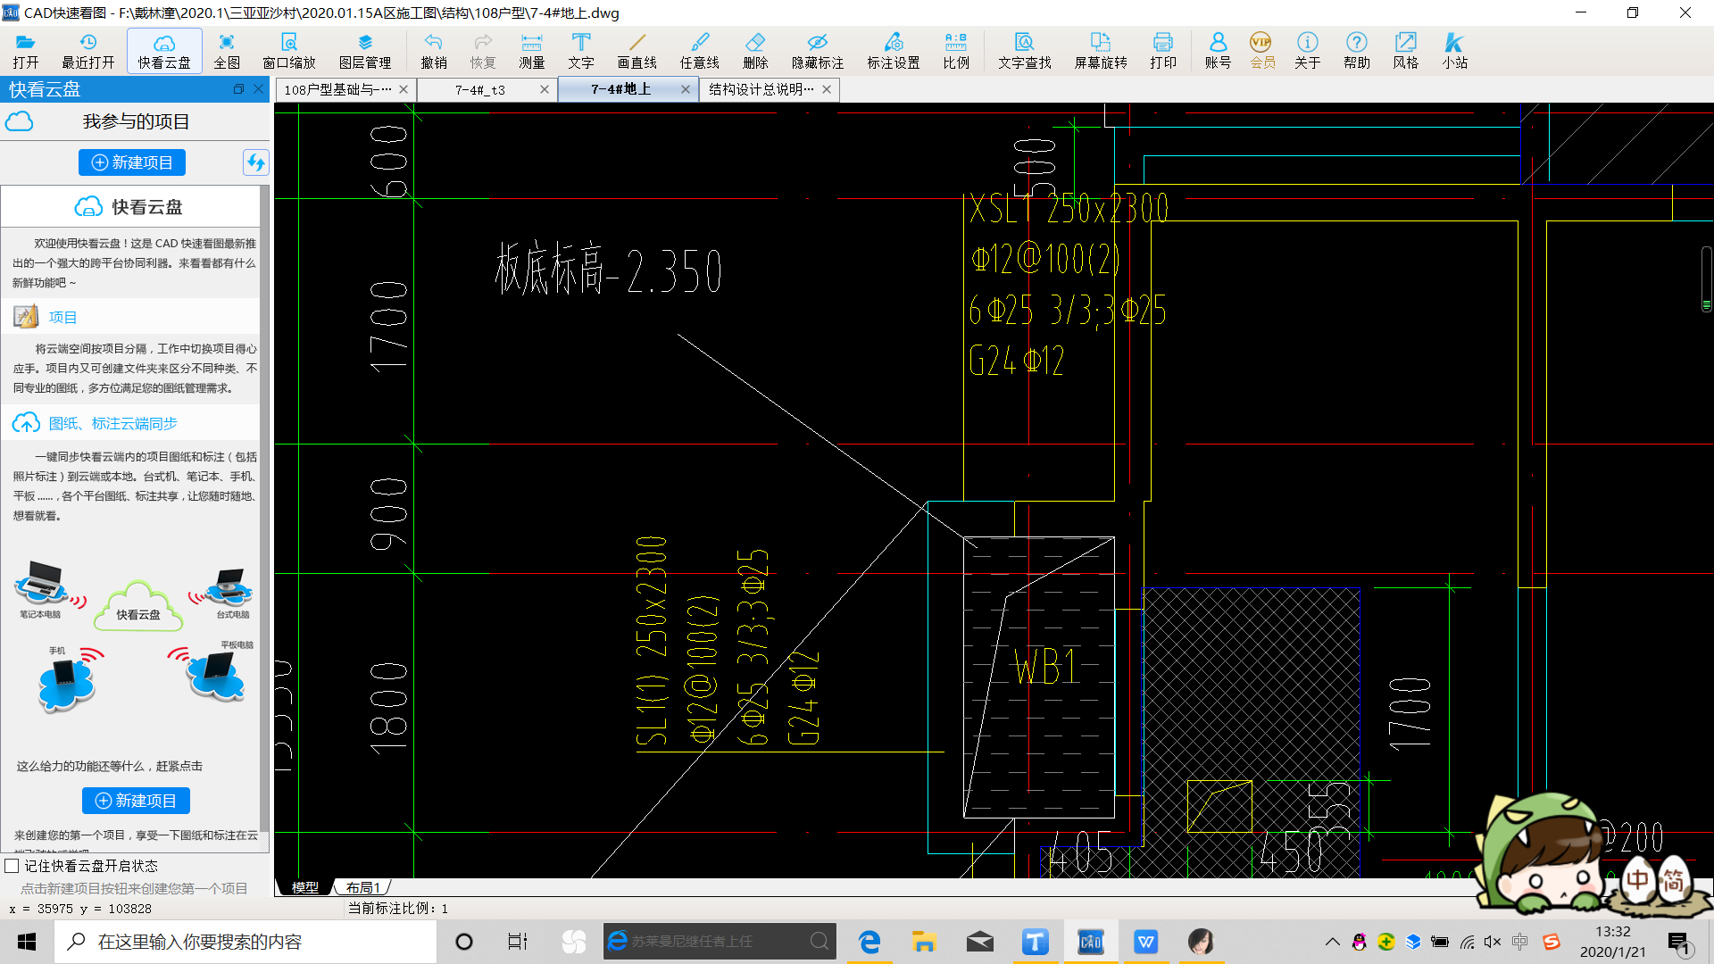
Task: Select the 文字 text tool
Action: coord(581,51)
